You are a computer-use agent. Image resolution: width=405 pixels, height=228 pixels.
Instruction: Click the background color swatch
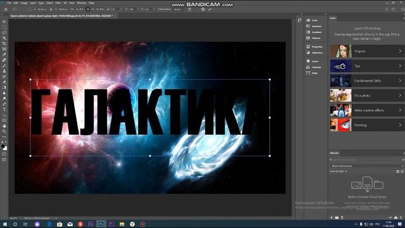click(x=6, y=149)
